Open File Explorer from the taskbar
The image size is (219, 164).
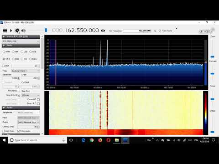pyautogui.click(x=117, y=140)
